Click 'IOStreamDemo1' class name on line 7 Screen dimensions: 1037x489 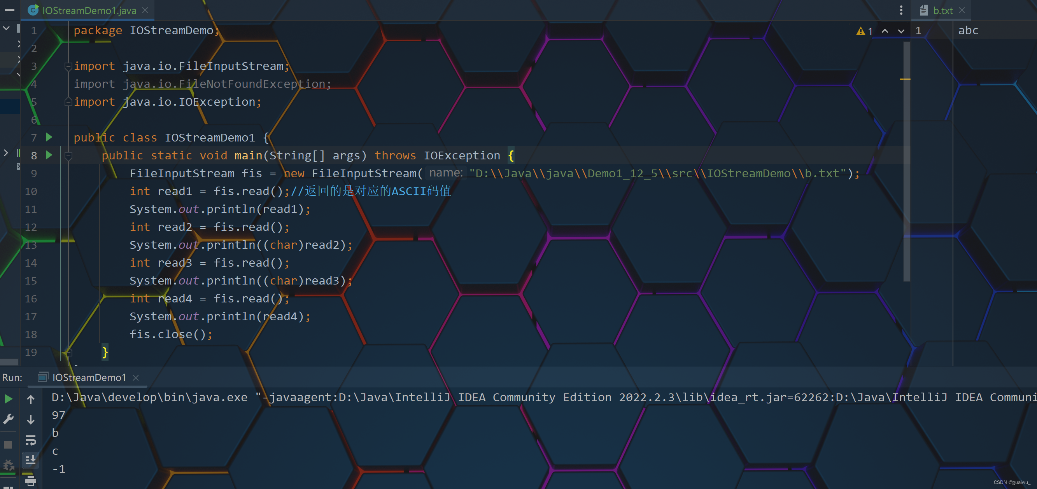(x=210, y=138)
